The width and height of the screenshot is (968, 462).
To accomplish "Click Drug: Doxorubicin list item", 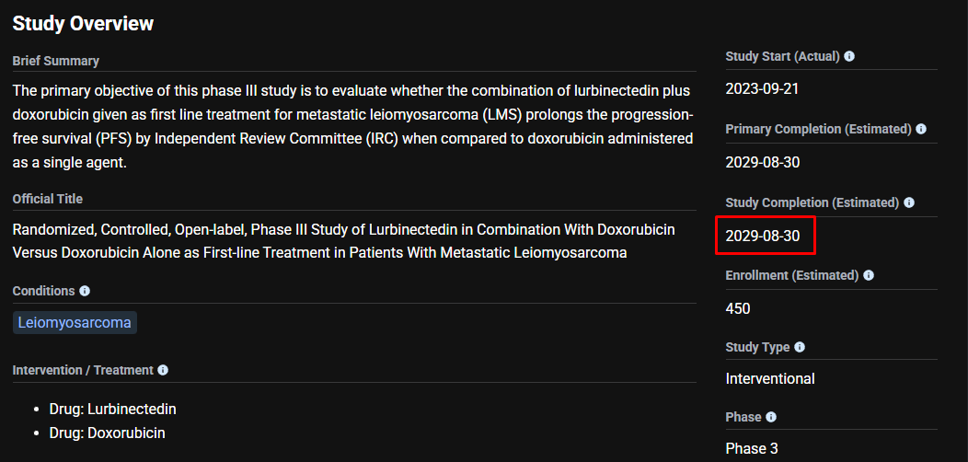I will (x=109, y=433).
